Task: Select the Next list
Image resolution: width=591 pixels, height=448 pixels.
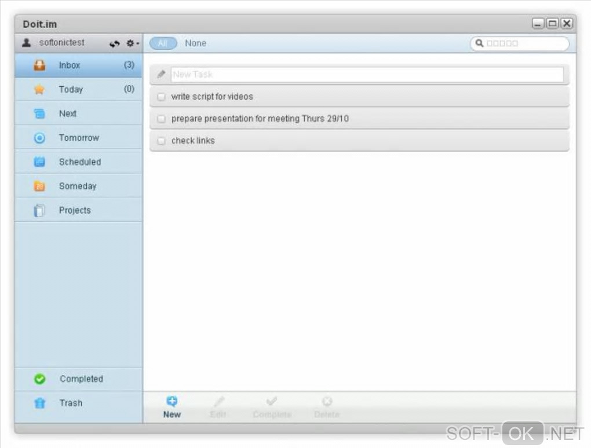Action: tap(78, 113)
